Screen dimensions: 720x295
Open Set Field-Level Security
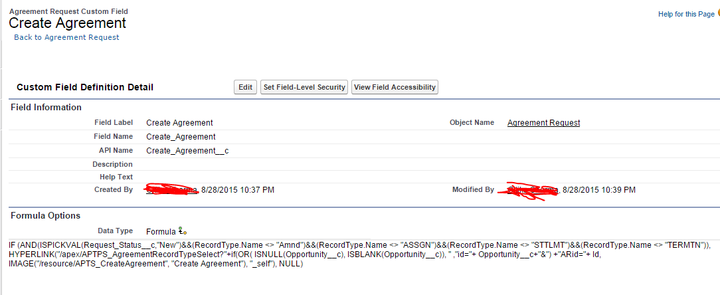click(304, 87)
